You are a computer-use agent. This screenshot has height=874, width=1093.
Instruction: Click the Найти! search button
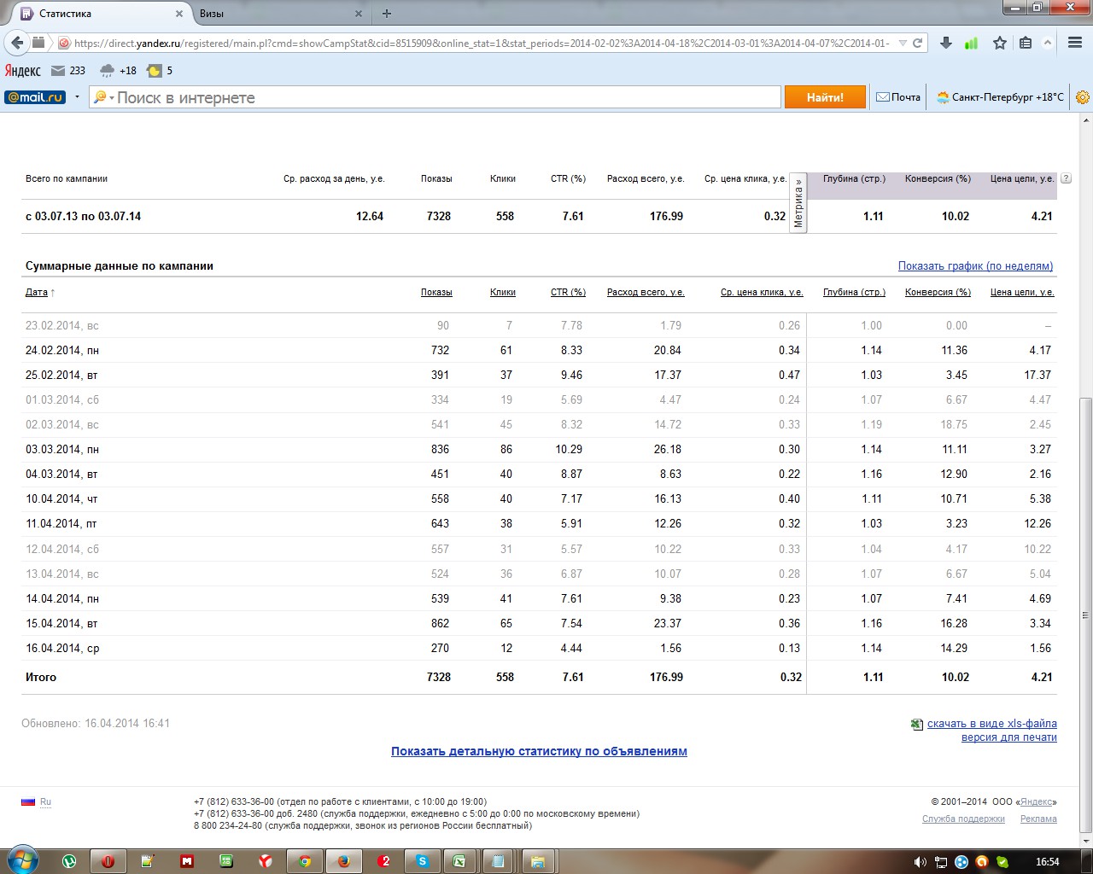click(x=825, y=97)
